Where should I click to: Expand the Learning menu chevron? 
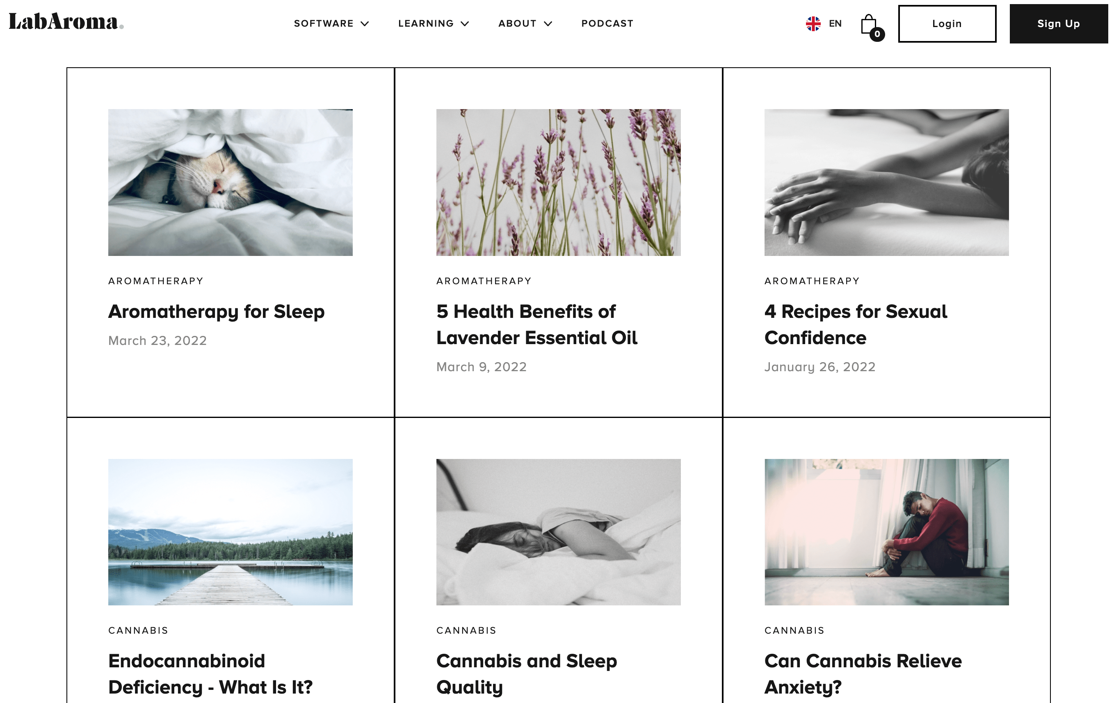click(x=465, y=24)
